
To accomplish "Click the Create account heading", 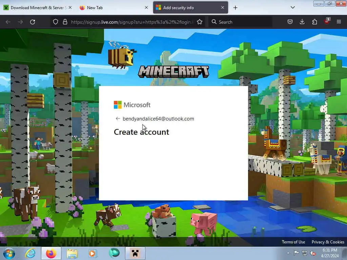I will click(x=141, y=132).
